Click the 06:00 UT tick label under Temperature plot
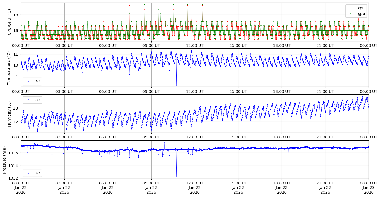Image resolution: width=380 pixels, height=197 pixels. tap(108, 91)
